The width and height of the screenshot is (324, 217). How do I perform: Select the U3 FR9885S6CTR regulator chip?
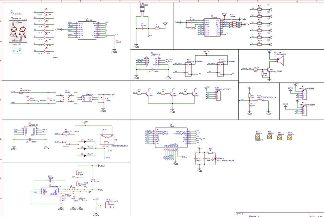pos(50,192)
